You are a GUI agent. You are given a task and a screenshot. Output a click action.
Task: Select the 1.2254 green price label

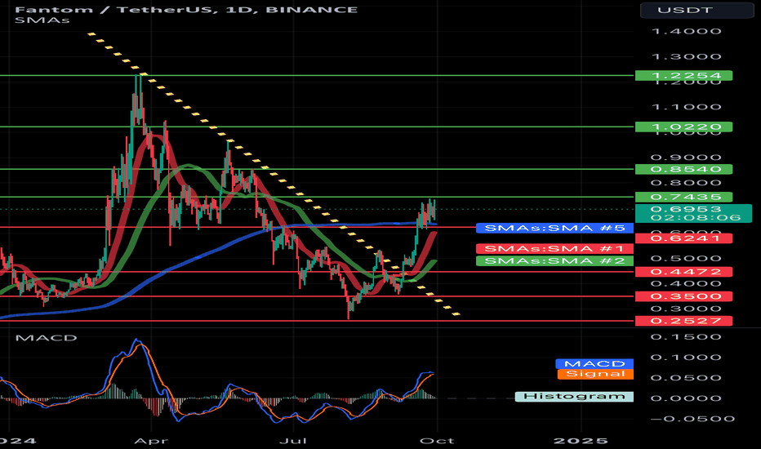click(683, 75)
